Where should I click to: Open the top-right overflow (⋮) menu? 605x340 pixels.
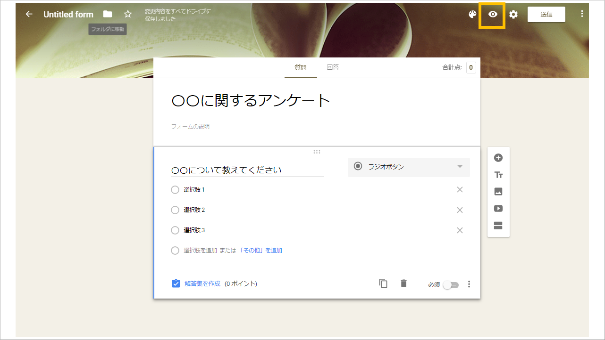pyautogui.click(x=582, y=14)
